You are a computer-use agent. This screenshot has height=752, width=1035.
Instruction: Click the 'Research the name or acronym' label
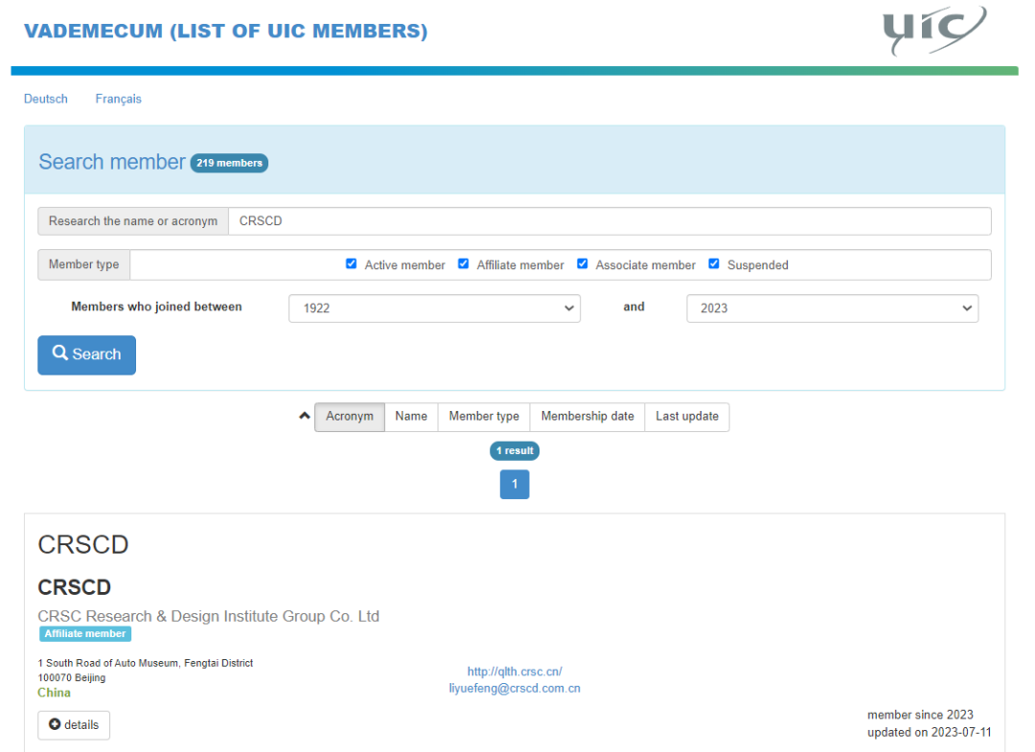[132, 221]
